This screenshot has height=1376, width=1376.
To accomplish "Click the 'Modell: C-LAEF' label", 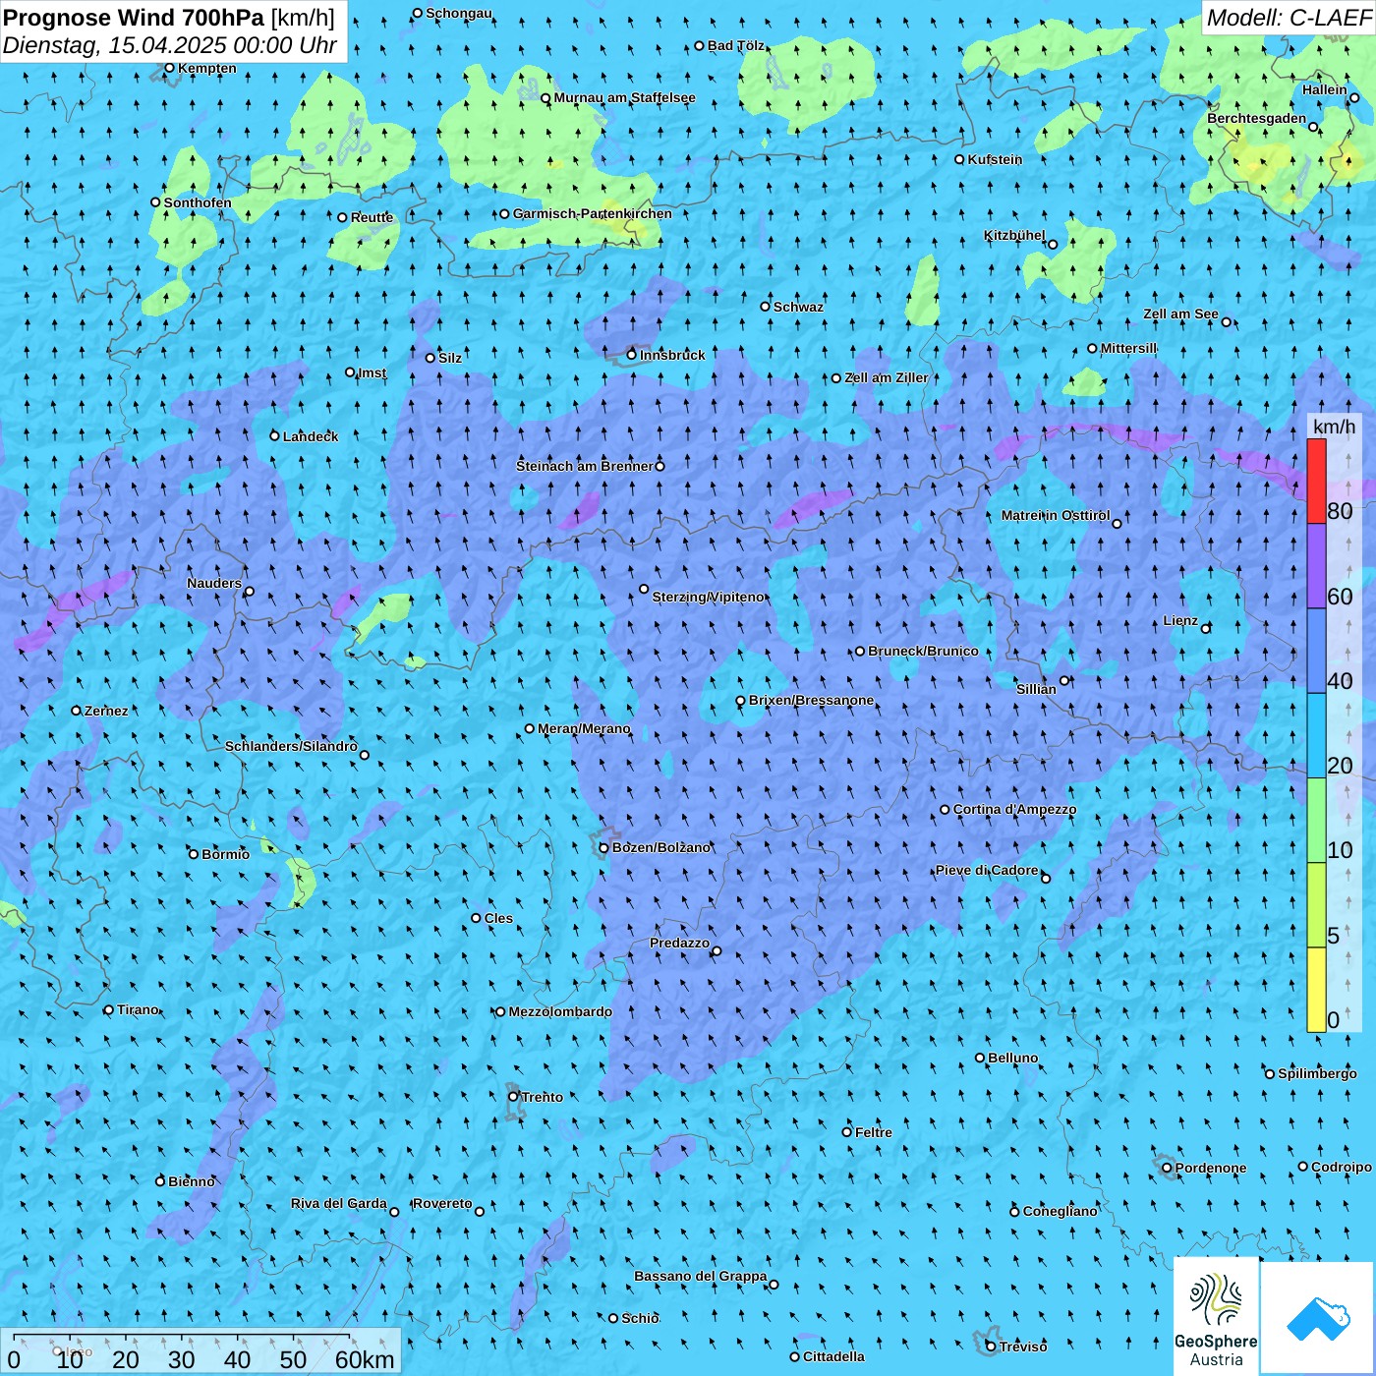I will pos(1289,18).
